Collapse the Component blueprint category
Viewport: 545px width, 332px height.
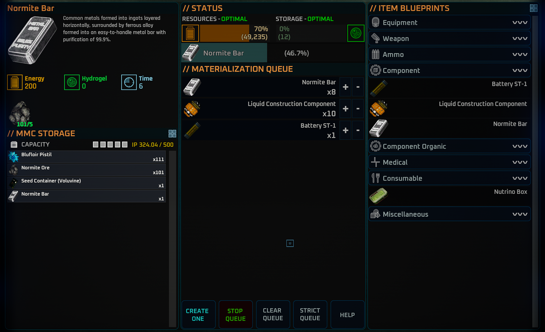pyautogui.click(x=449, y=70)
